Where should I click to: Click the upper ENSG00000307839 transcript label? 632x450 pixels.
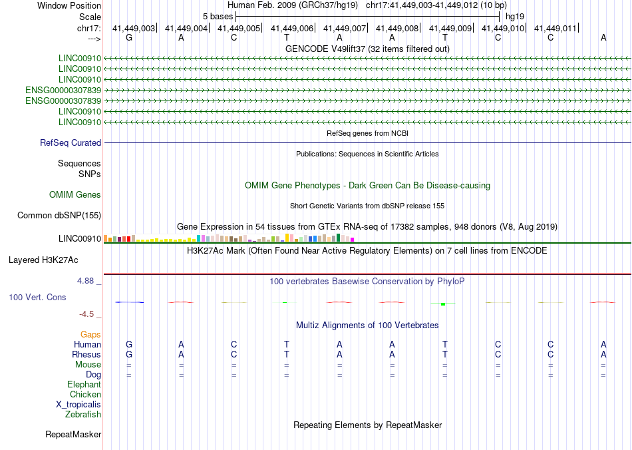(63, 90)
